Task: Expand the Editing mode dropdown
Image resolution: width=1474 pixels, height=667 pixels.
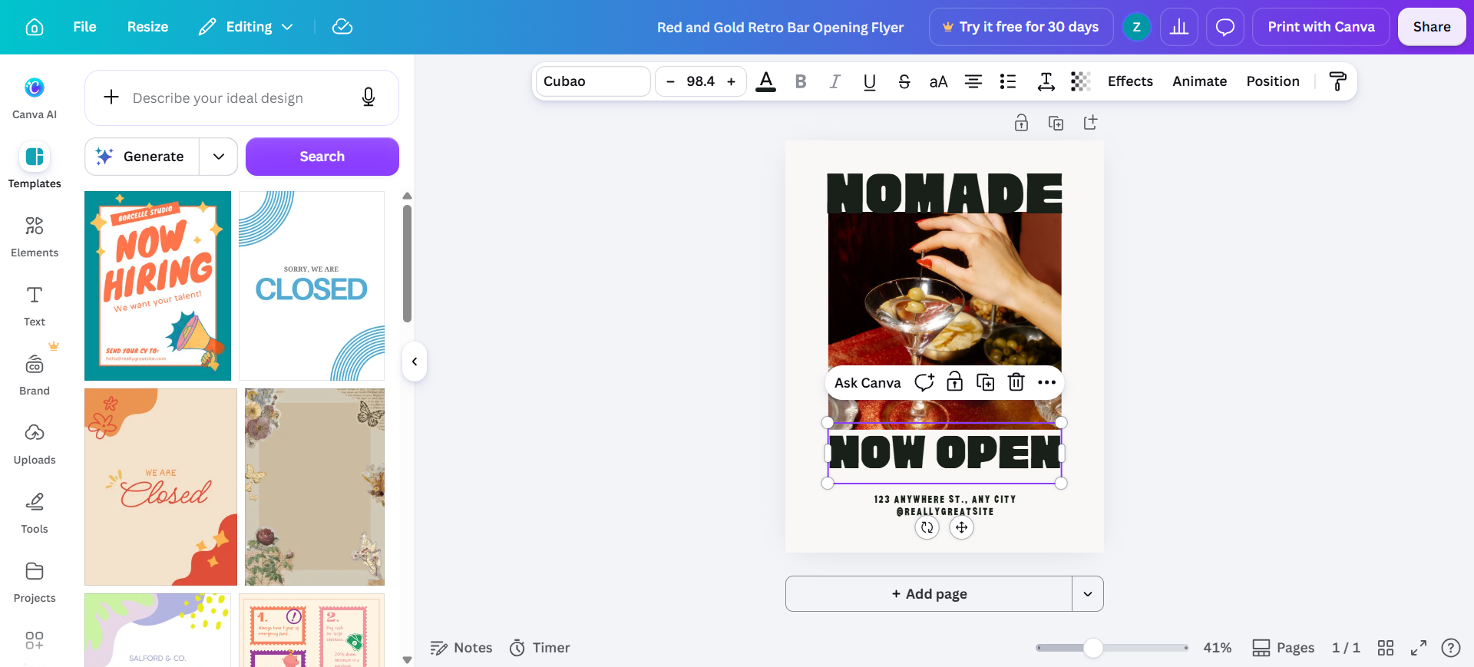Action: 246,27
